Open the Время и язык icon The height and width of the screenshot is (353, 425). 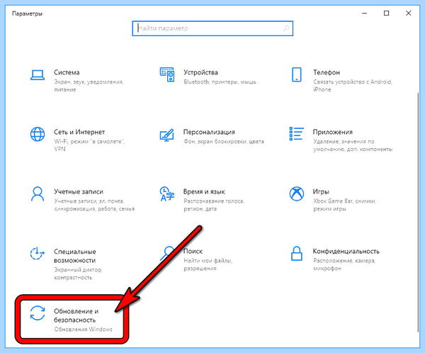pyautogui.click(x=166, y=194)
